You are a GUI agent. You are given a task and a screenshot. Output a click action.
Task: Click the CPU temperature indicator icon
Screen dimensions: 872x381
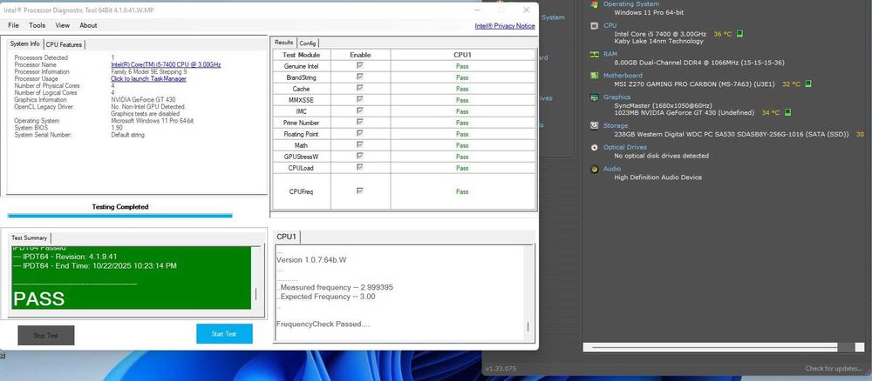pos(739,34)
